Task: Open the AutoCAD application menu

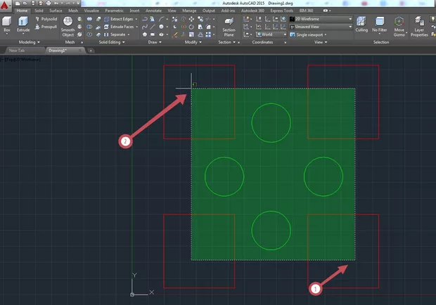Action: pyautogui.click(x=4, y=6)
